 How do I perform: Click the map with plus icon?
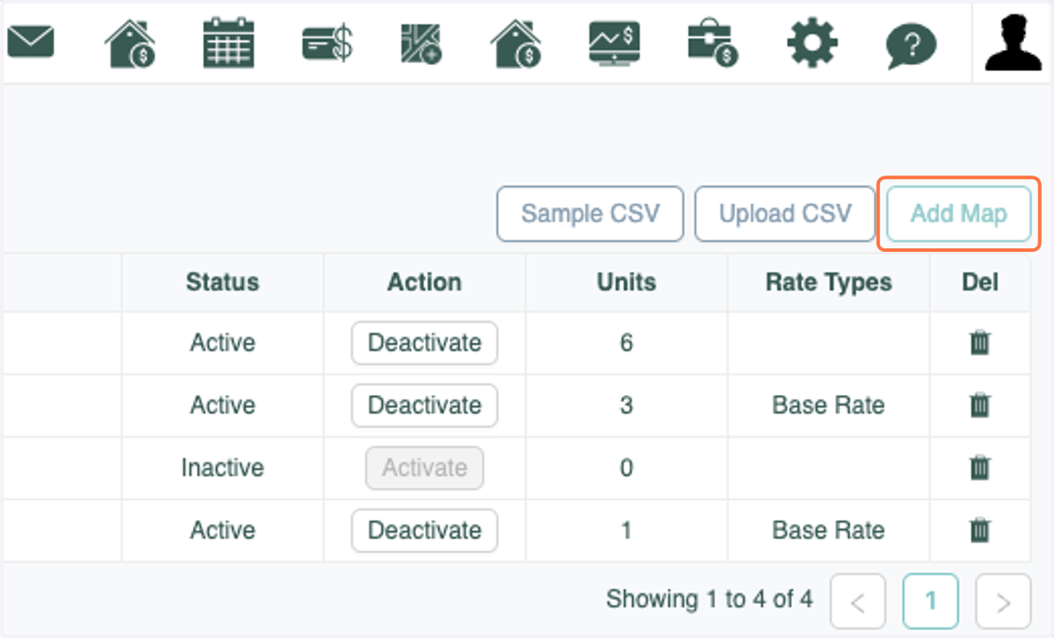coord(422,43)
